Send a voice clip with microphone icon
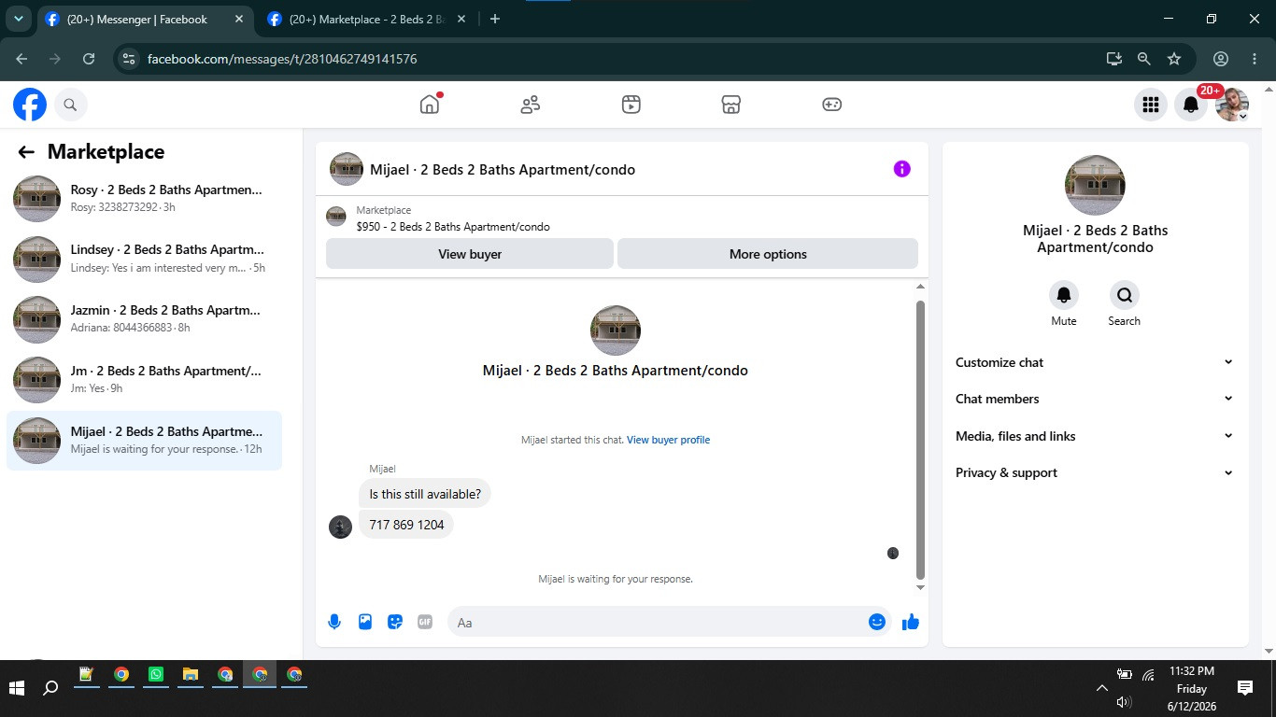The width and height of the screenshot is (1276, 717). click(x=334, y=622)
